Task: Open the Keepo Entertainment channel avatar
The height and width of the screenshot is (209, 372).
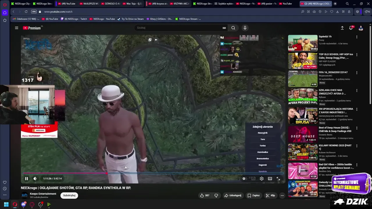Action: (x=24, y=195)
